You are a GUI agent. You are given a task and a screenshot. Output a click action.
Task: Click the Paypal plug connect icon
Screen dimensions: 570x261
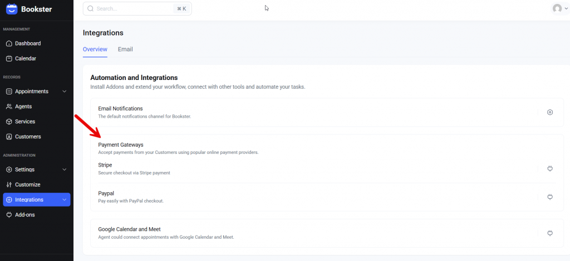pyautogui.click(x=550, y=197)
